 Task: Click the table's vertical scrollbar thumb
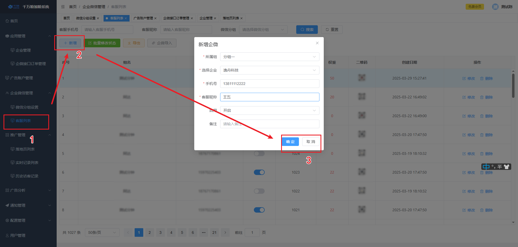pyautogui.click(x=513, y=85)
